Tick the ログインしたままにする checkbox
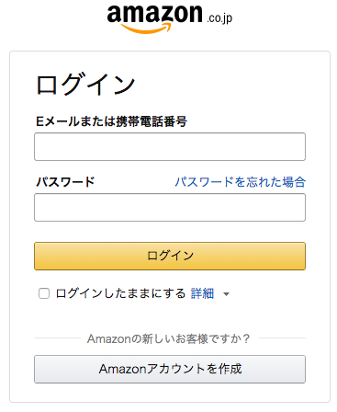The height and width of the screenshot is (412, 337). (x=44, y=293)
